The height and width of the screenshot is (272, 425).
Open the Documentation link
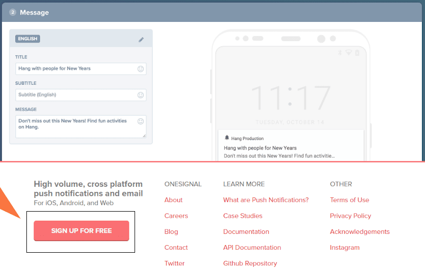(246, 231)
